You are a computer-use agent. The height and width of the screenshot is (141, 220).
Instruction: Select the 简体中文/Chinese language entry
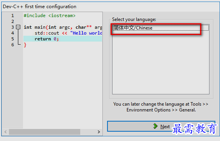click(x=161, y=28)
